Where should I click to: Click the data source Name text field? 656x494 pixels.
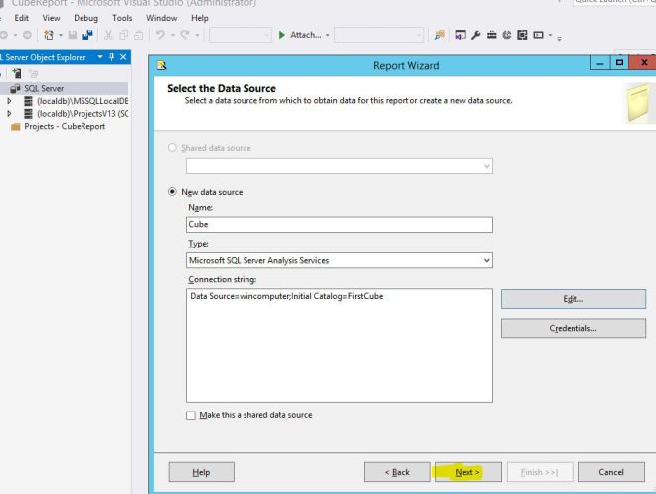coord(339,225)
